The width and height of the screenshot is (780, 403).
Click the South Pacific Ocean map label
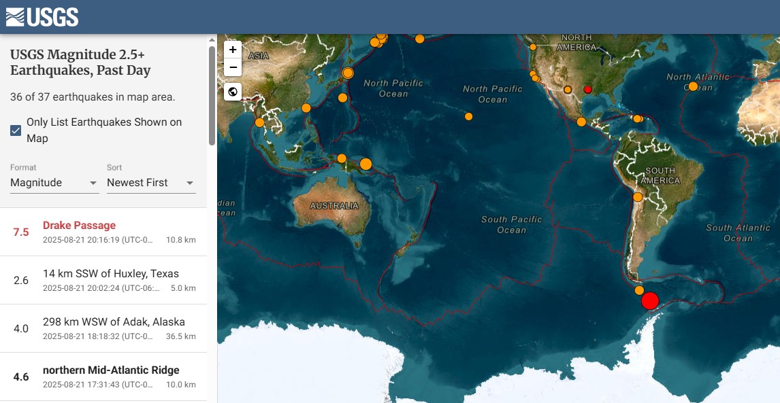(511, 225)
